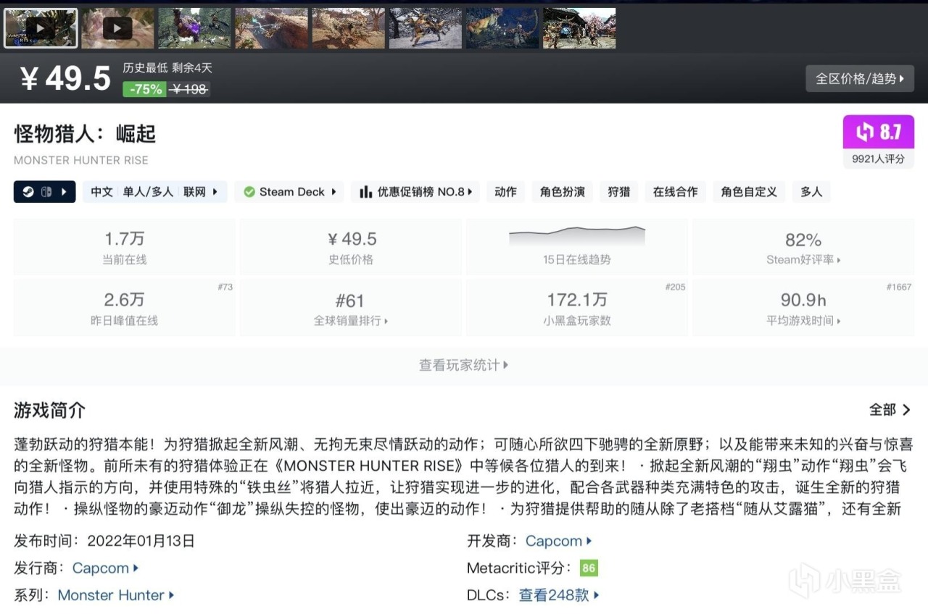
Task: Expand the arrow next to Steam Deck
Action: tap(333, 192)
